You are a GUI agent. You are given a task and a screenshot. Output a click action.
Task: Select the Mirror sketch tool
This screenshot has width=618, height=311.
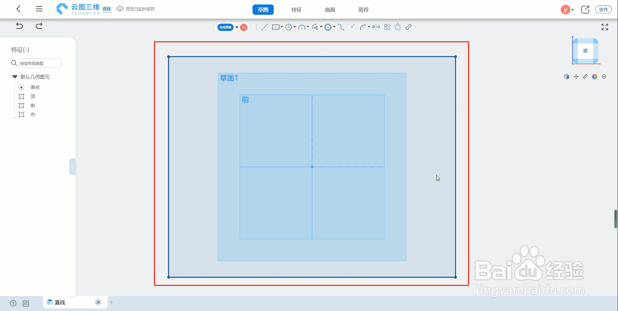coord(376,27)
